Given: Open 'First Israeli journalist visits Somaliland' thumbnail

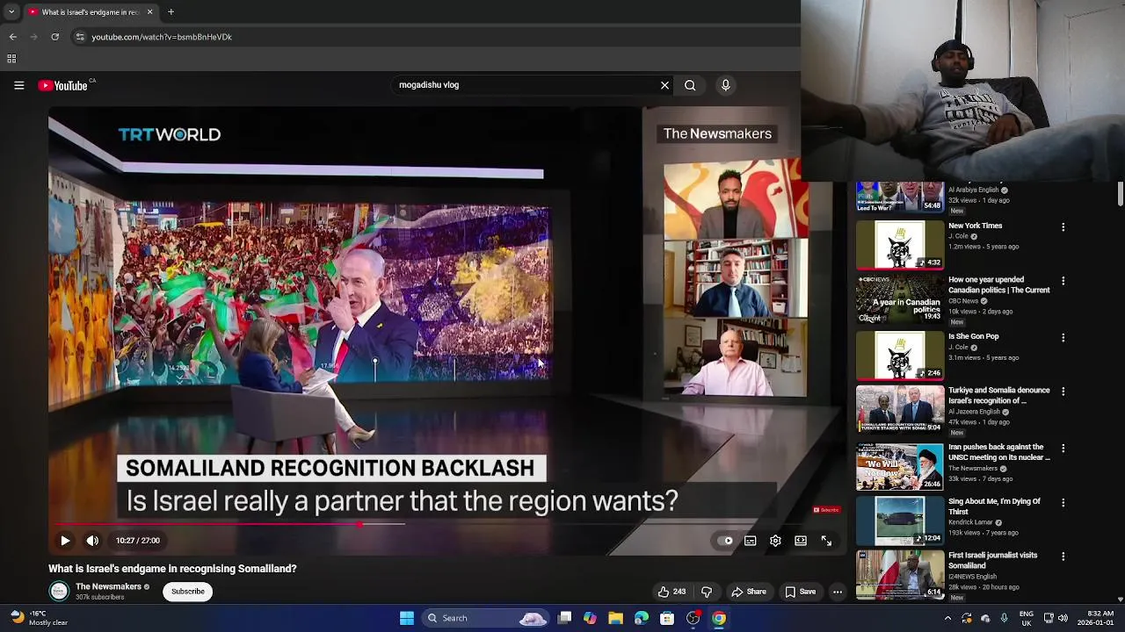Looking at the screenshot, I should tap(900, 574).
